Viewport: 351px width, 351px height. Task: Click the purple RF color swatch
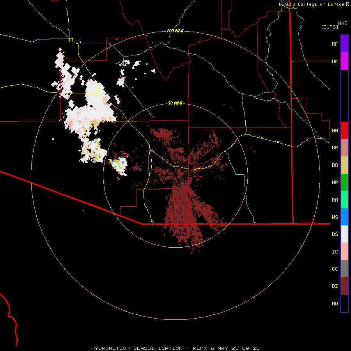coord(344,44)
